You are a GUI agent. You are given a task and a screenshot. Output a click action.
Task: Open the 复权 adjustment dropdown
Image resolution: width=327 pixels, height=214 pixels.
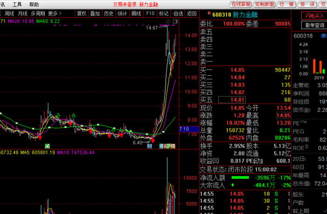(82, 14)
